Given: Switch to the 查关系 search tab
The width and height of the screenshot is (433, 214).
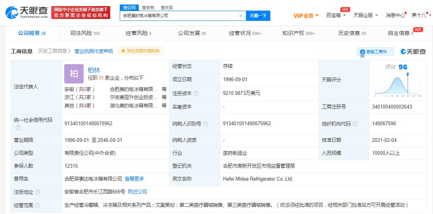Looking at the screenshot, I should pyautogui.click(x=167, y=8).
